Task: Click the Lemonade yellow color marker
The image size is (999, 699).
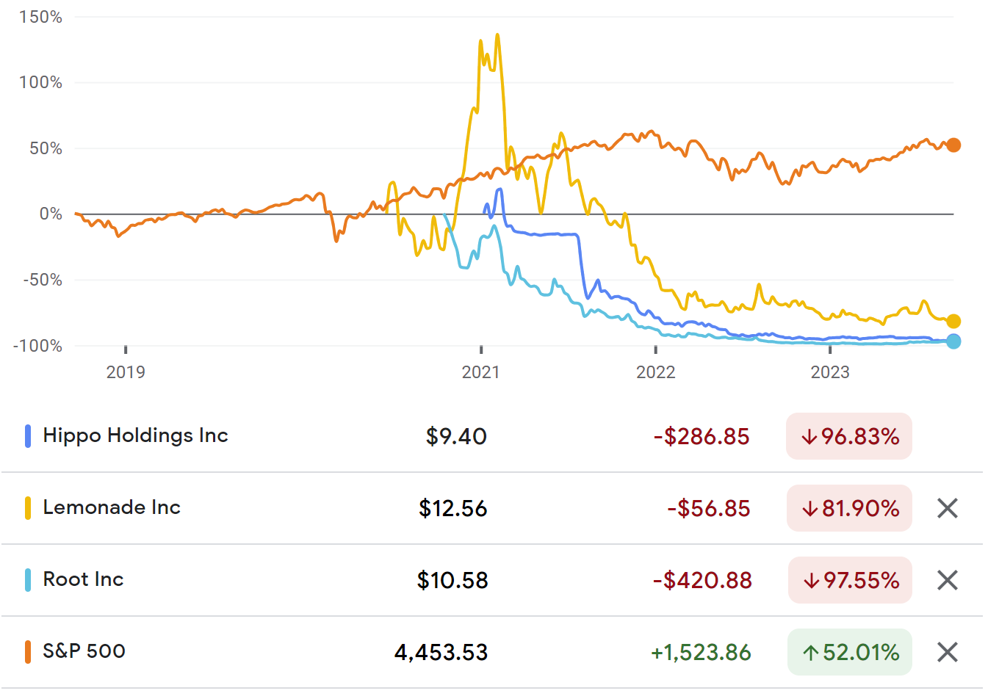Action: point(28,508)
